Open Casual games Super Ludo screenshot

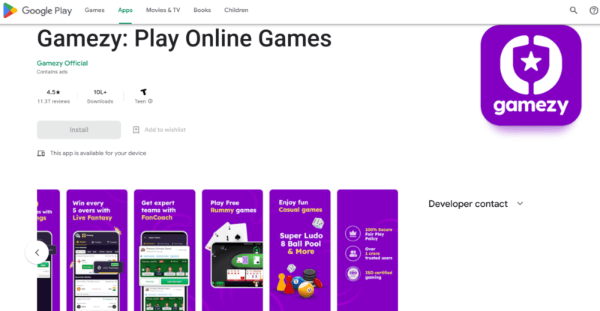[x=300, y=250]
